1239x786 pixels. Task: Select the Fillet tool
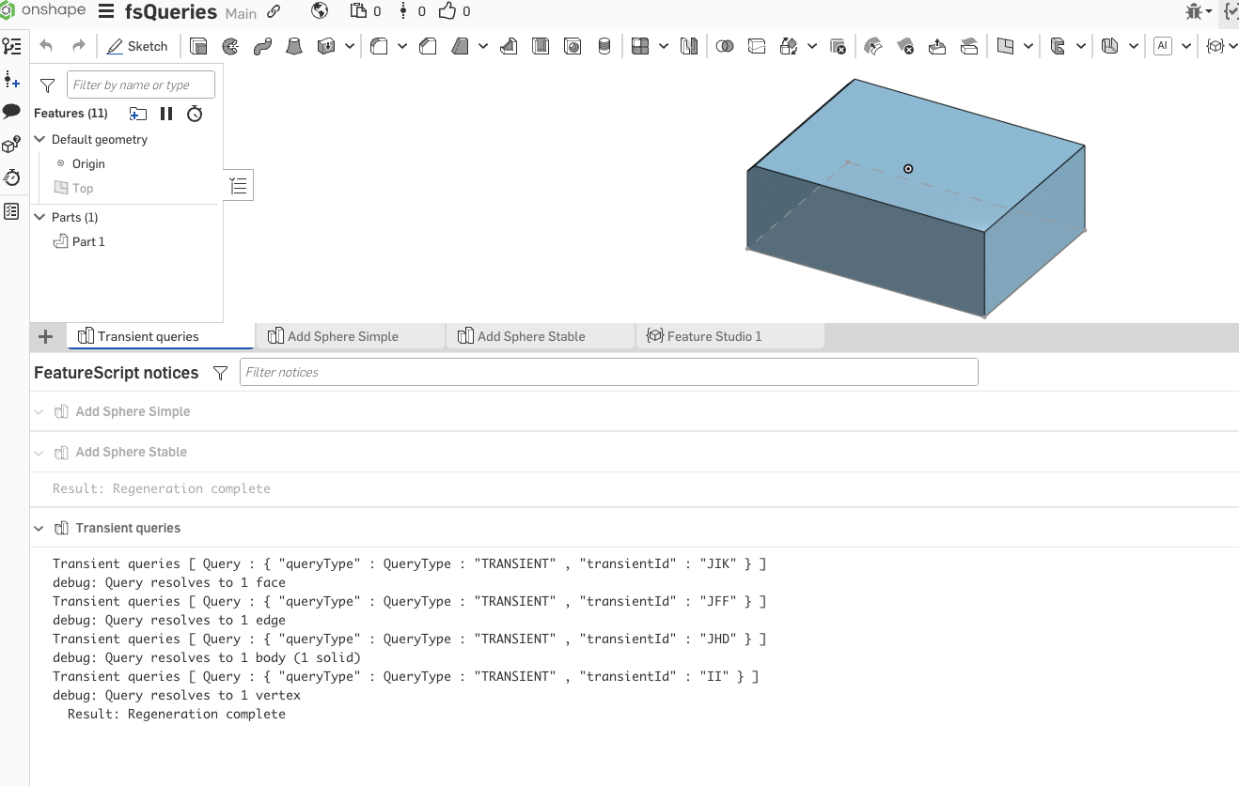(379, 46)
